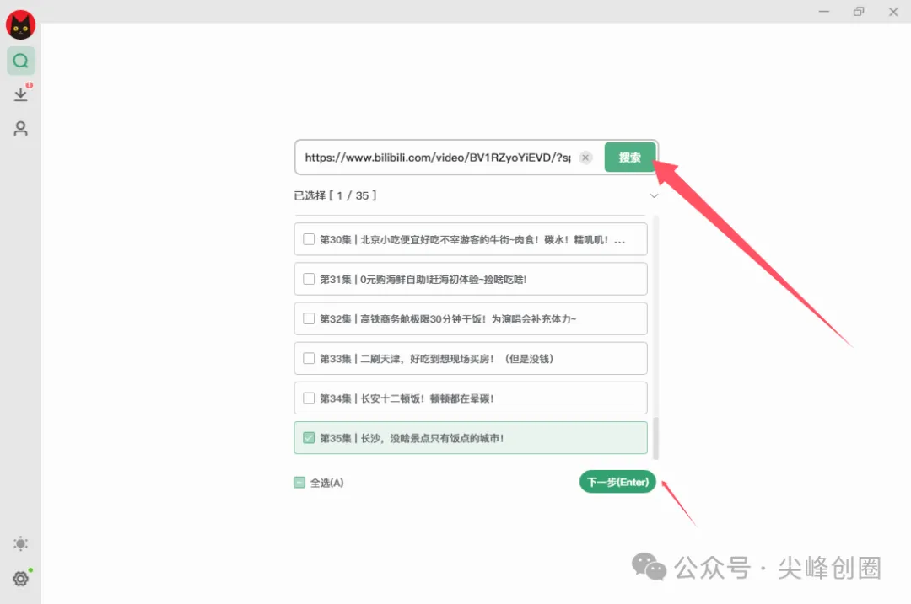
Task: Check the 第30集 episode checkbox
Action: (x=309, y=239)
